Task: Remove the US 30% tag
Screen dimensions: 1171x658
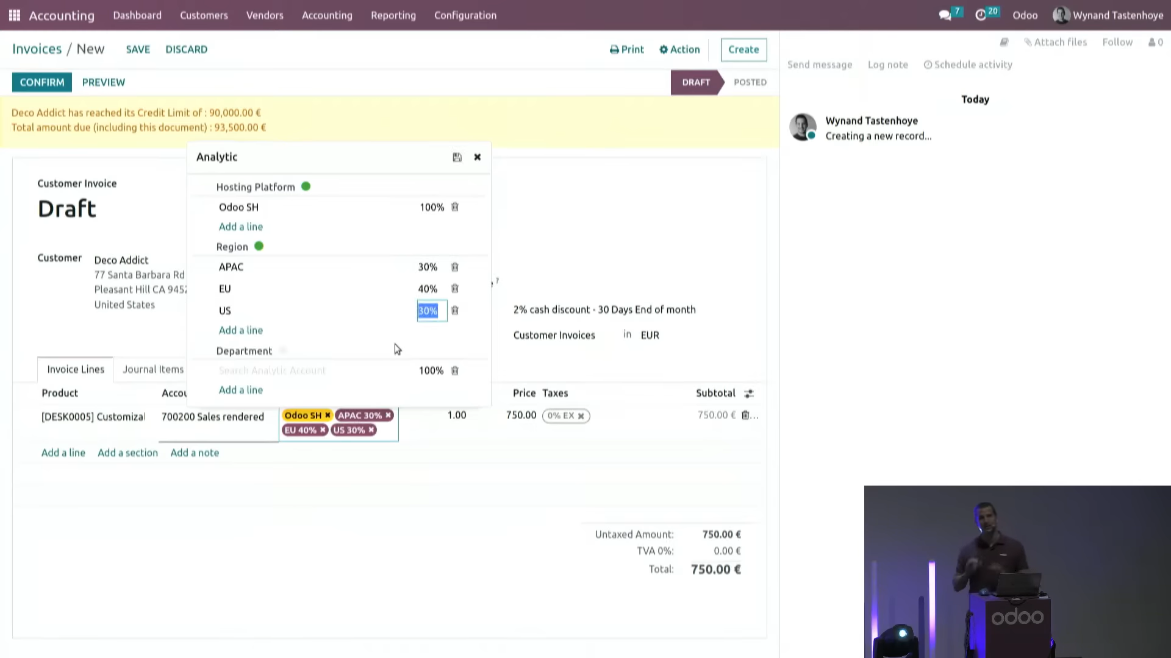Action: (x=371, y=430)
